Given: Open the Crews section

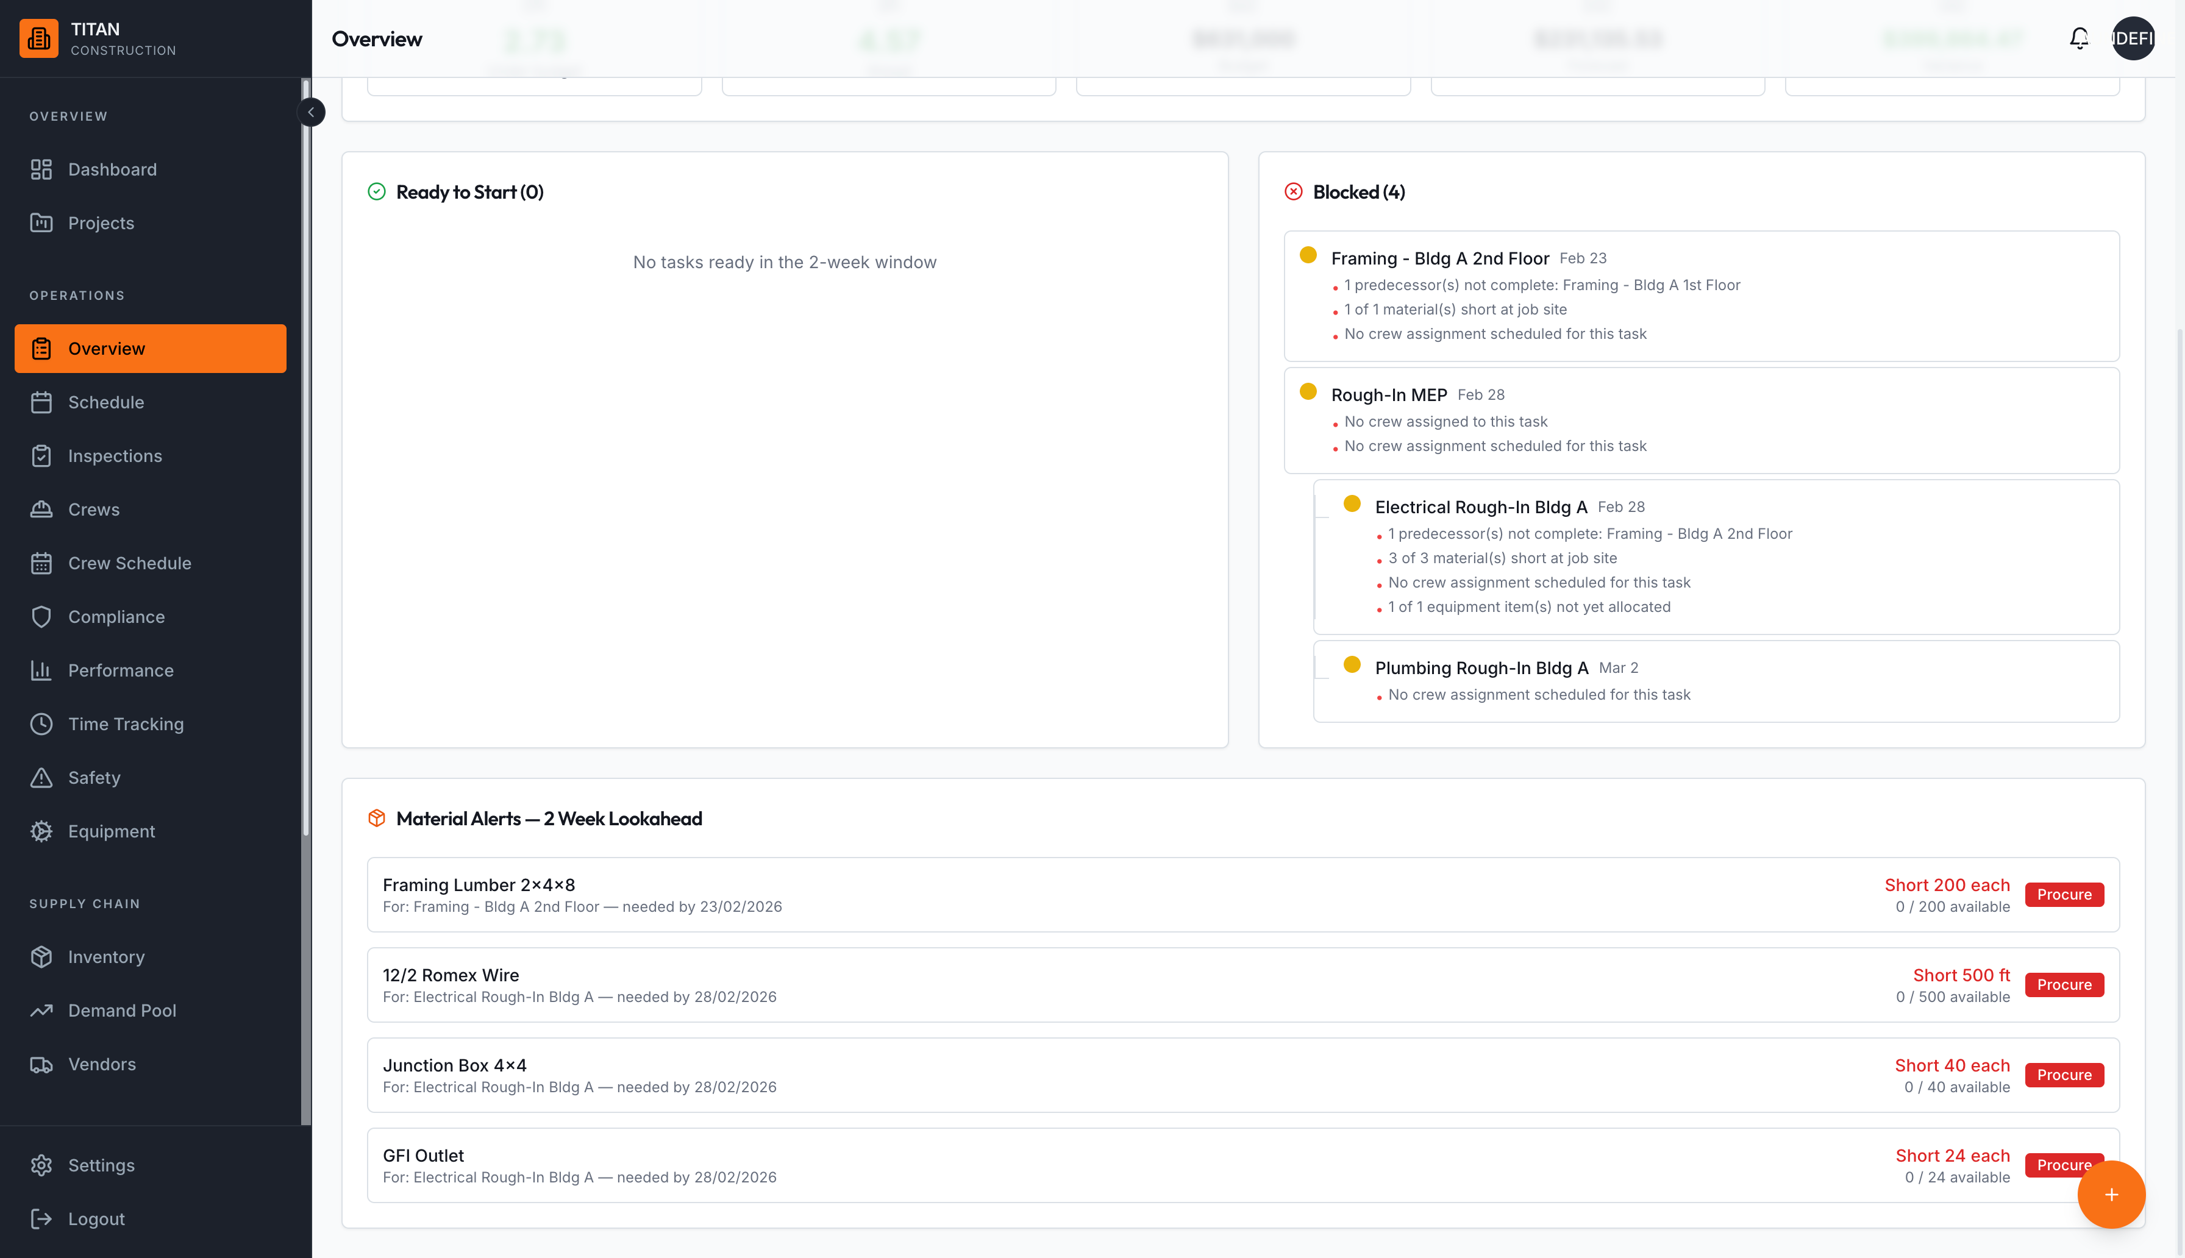Looking at the screenshot, I should (151, 510).
